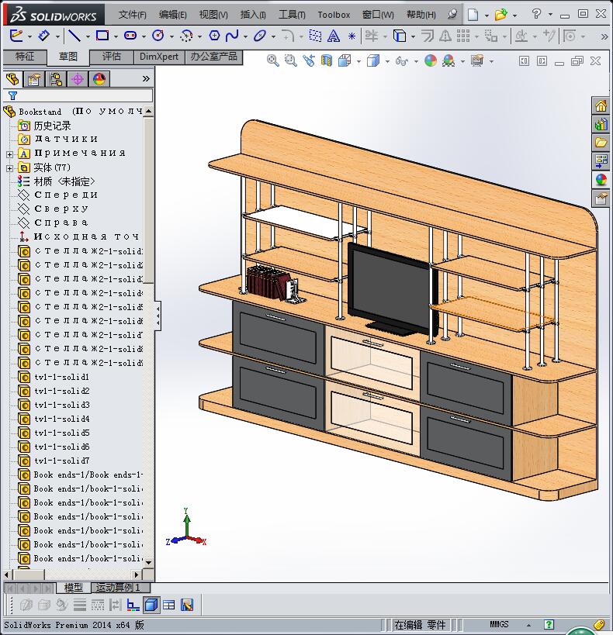The image size is (613, 635).
Task: Expand the Примечания annotations node
Action: tap(9, 154)
